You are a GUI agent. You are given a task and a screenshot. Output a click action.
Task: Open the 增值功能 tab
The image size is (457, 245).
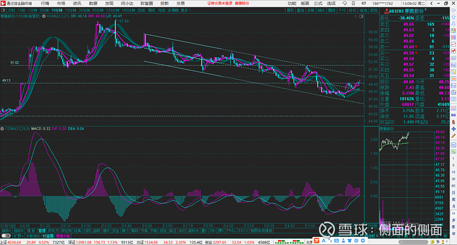click(63, 236)
